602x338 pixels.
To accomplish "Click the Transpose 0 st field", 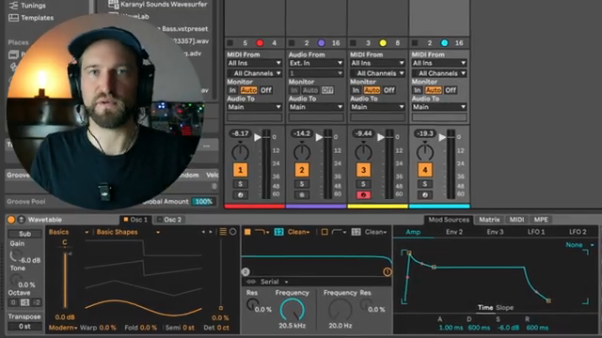I will click(x=25, y=327).
